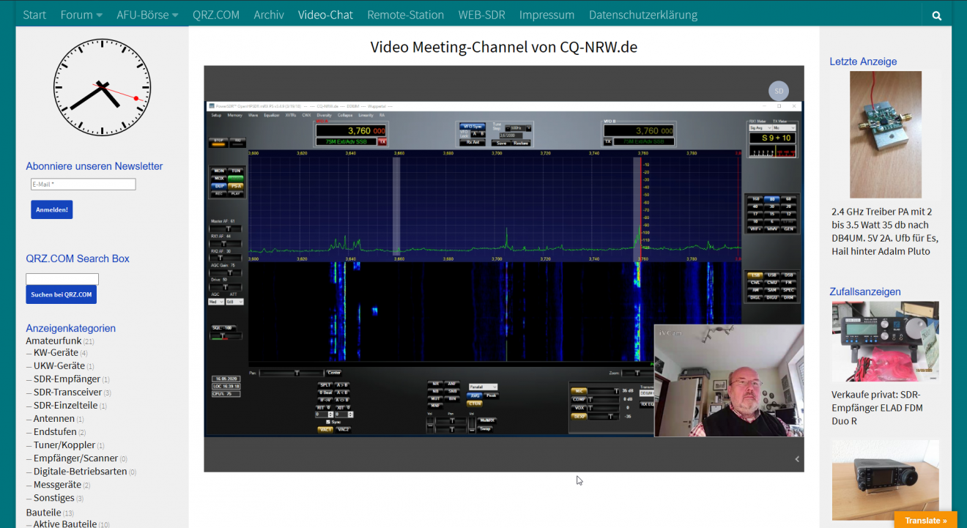This screenshot has height=528, width=967.
Task: Expand the Forum dropdown in the navigation
Action: tap(81, 15)
